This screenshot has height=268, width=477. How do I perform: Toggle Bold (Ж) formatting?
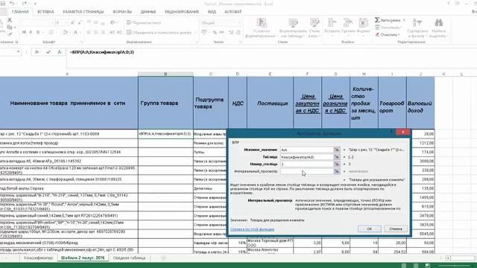(24, 32)
